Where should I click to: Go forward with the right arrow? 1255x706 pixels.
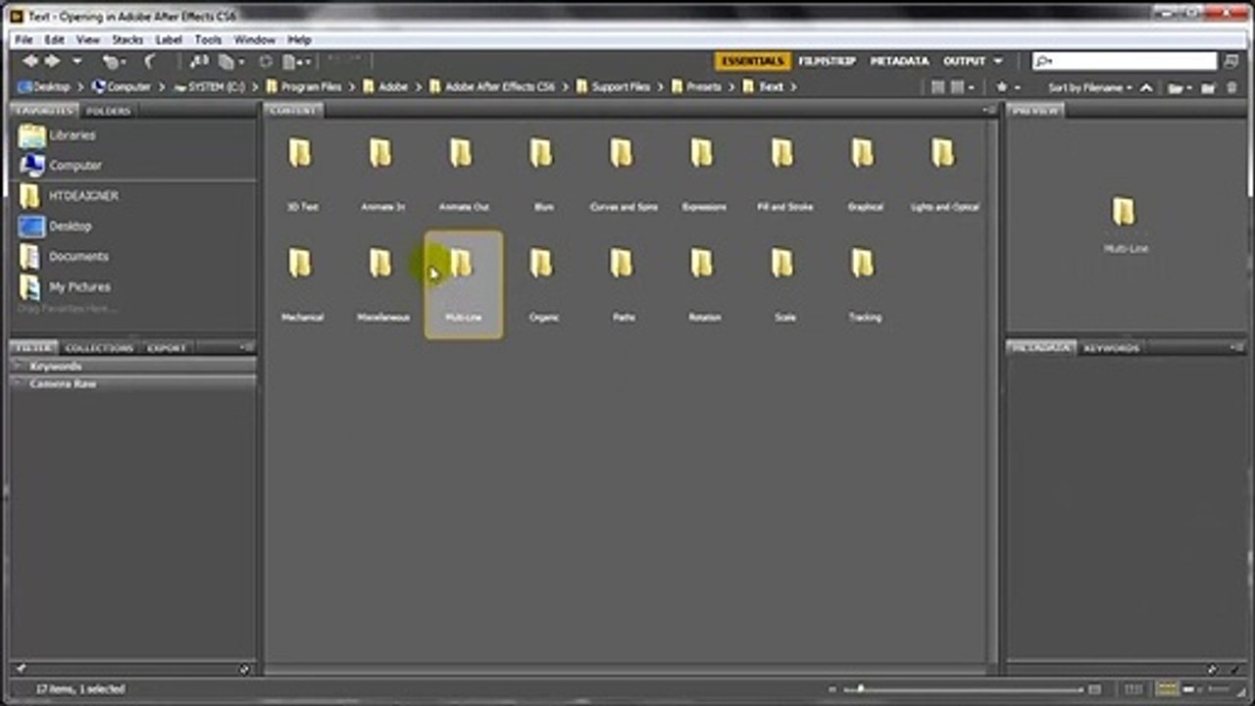coord(52,62)
